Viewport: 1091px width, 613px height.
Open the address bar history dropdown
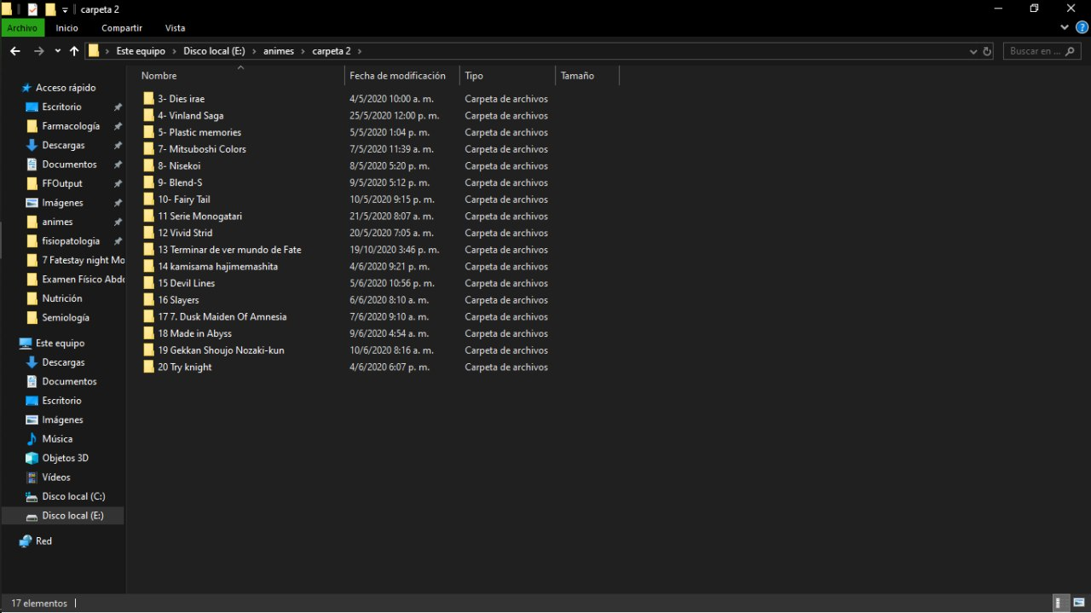pyautogui.click(x=973, y=51)
